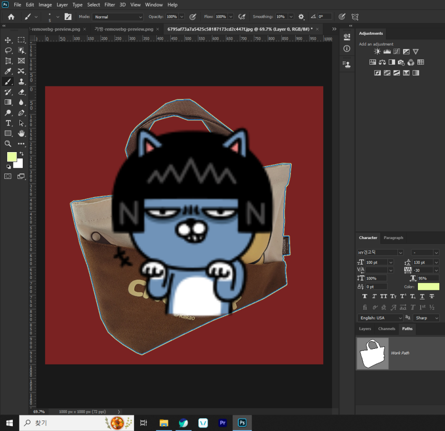
Task: Toggle Underline text style
Action: click(x=422, y=296)
